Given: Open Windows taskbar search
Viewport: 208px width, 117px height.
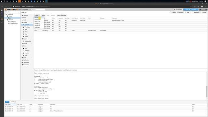Looking at the screenshot, I should 4,1.
